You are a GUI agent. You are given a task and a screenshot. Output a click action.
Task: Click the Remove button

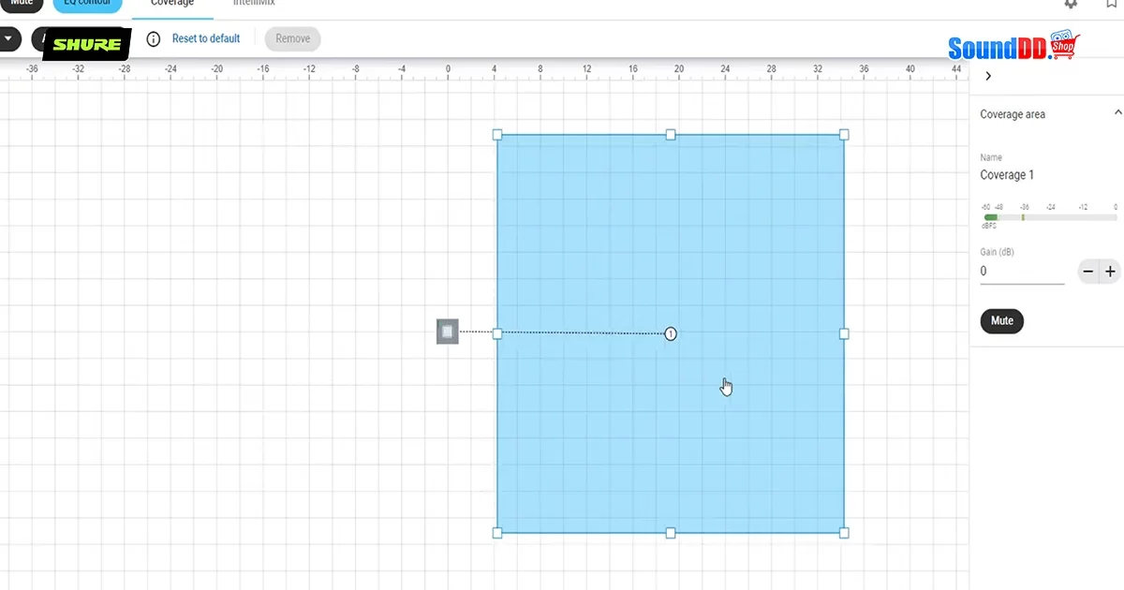coord(292,38)
